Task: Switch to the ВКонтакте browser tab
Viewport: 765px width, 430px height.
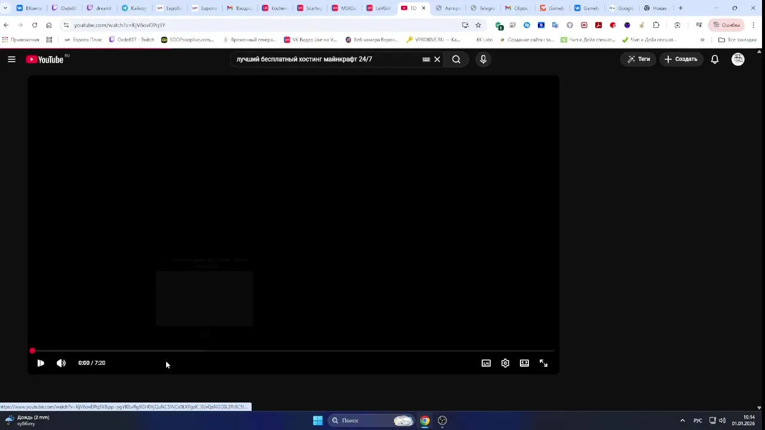Action: click(29, 8)
